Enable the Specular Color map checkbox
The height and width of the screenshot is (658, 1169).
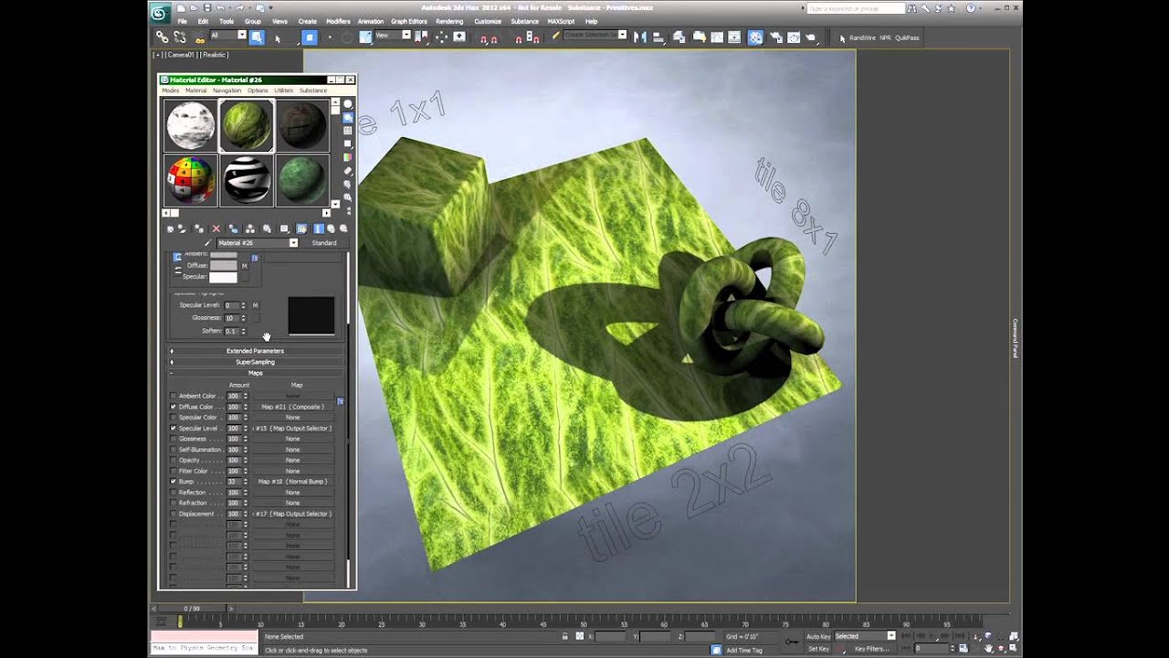tap(174, 418)
